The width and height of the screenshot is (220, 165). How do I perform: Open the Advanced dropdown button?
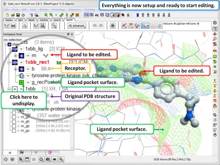click(x=78, y=26)
